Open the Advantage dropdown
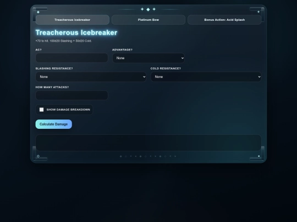Viewport: 297px width, 222px height. point(148,58)
